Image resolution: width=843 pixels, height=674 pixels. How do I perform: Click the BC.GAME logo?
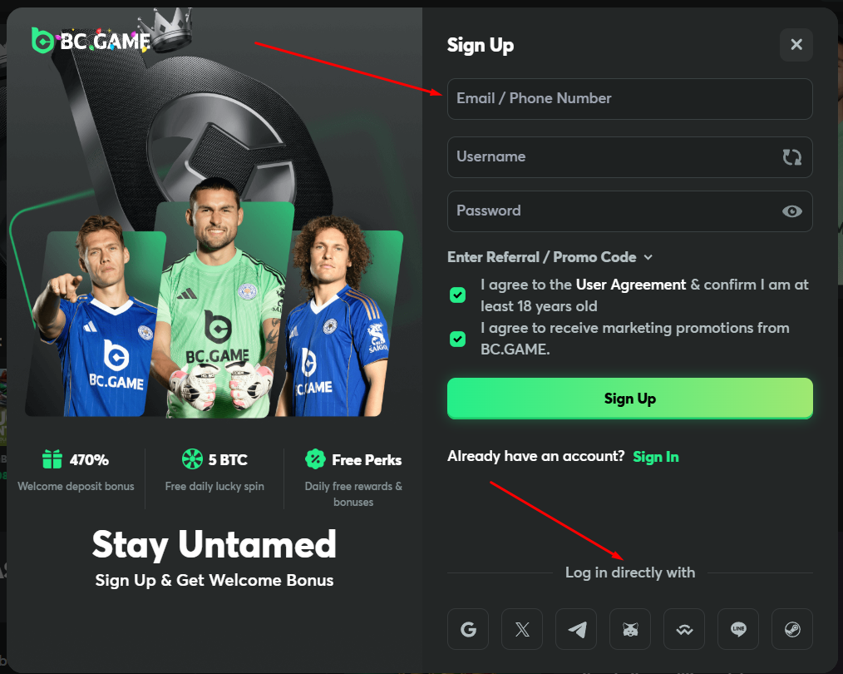click(91, 40)
